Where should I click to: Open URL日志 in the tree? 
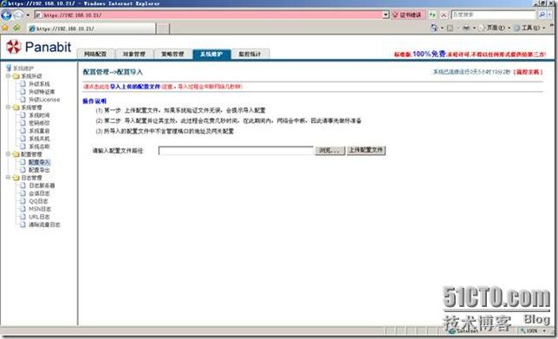(x=39, y=217)
